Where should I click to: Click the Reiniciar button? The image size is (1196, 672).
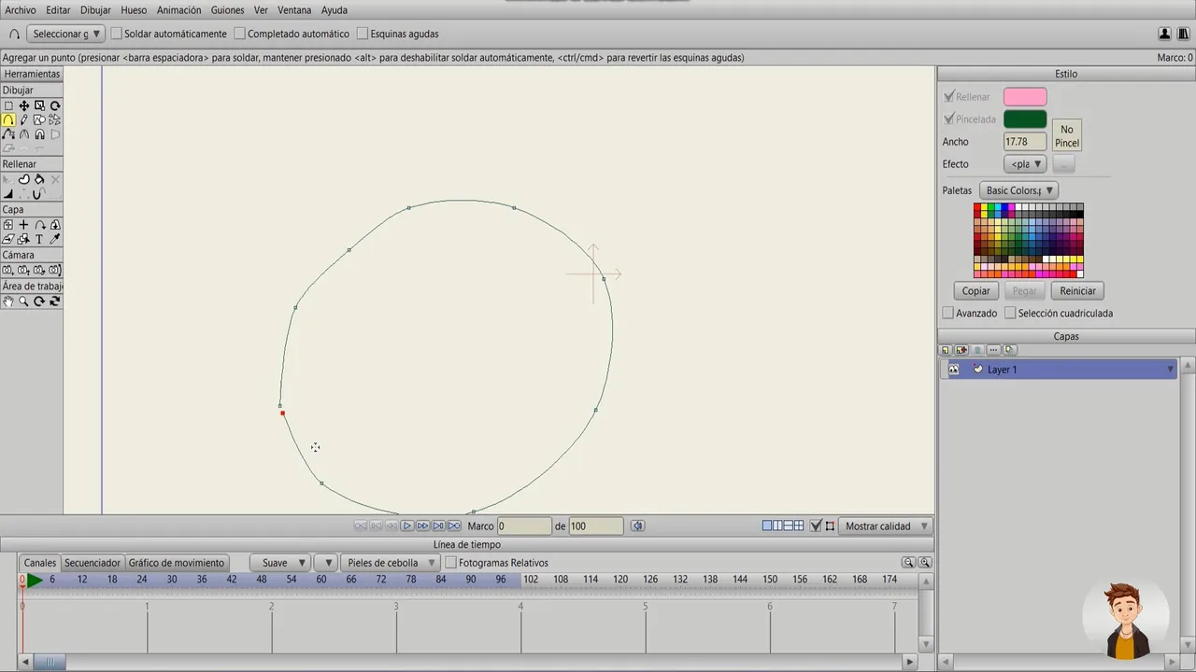tap(1077, 291)
